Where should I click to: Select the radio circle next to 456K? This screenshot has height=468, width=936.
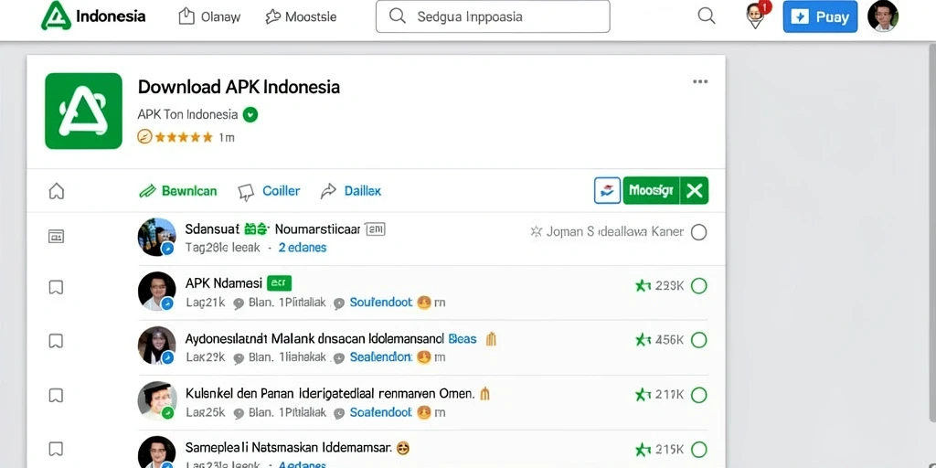(x=698, y=340)
